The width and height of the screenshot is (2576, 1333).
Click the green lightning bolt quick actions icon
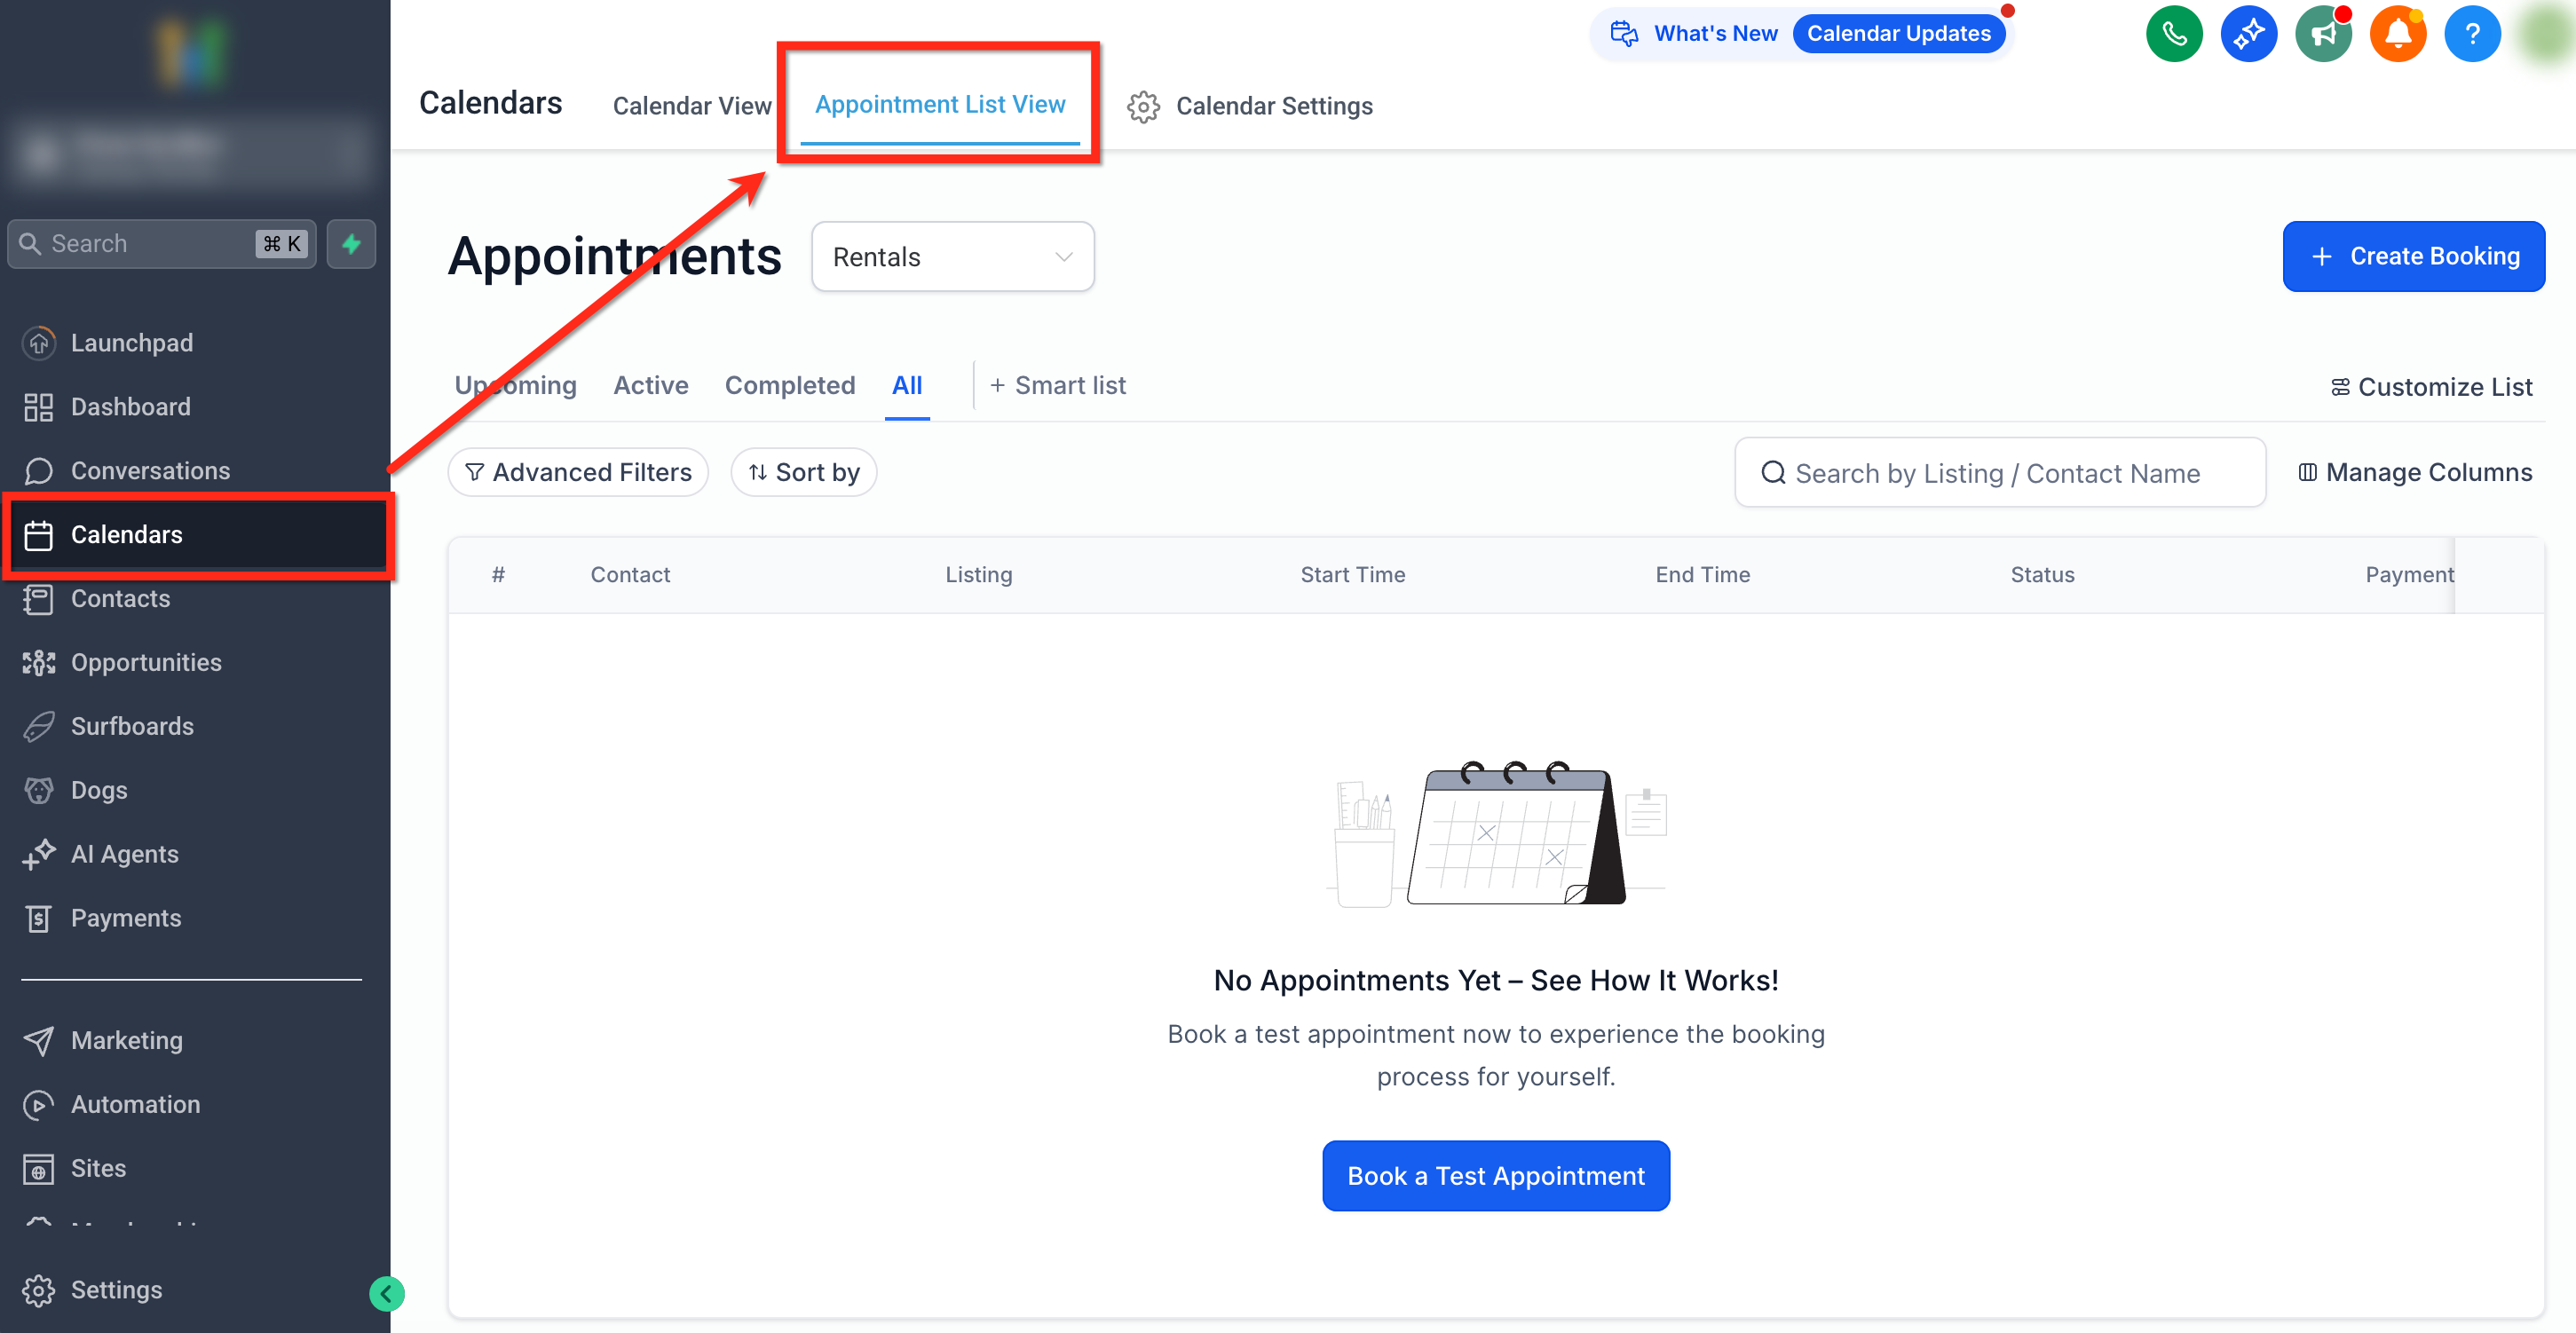(x=351, y=244)
